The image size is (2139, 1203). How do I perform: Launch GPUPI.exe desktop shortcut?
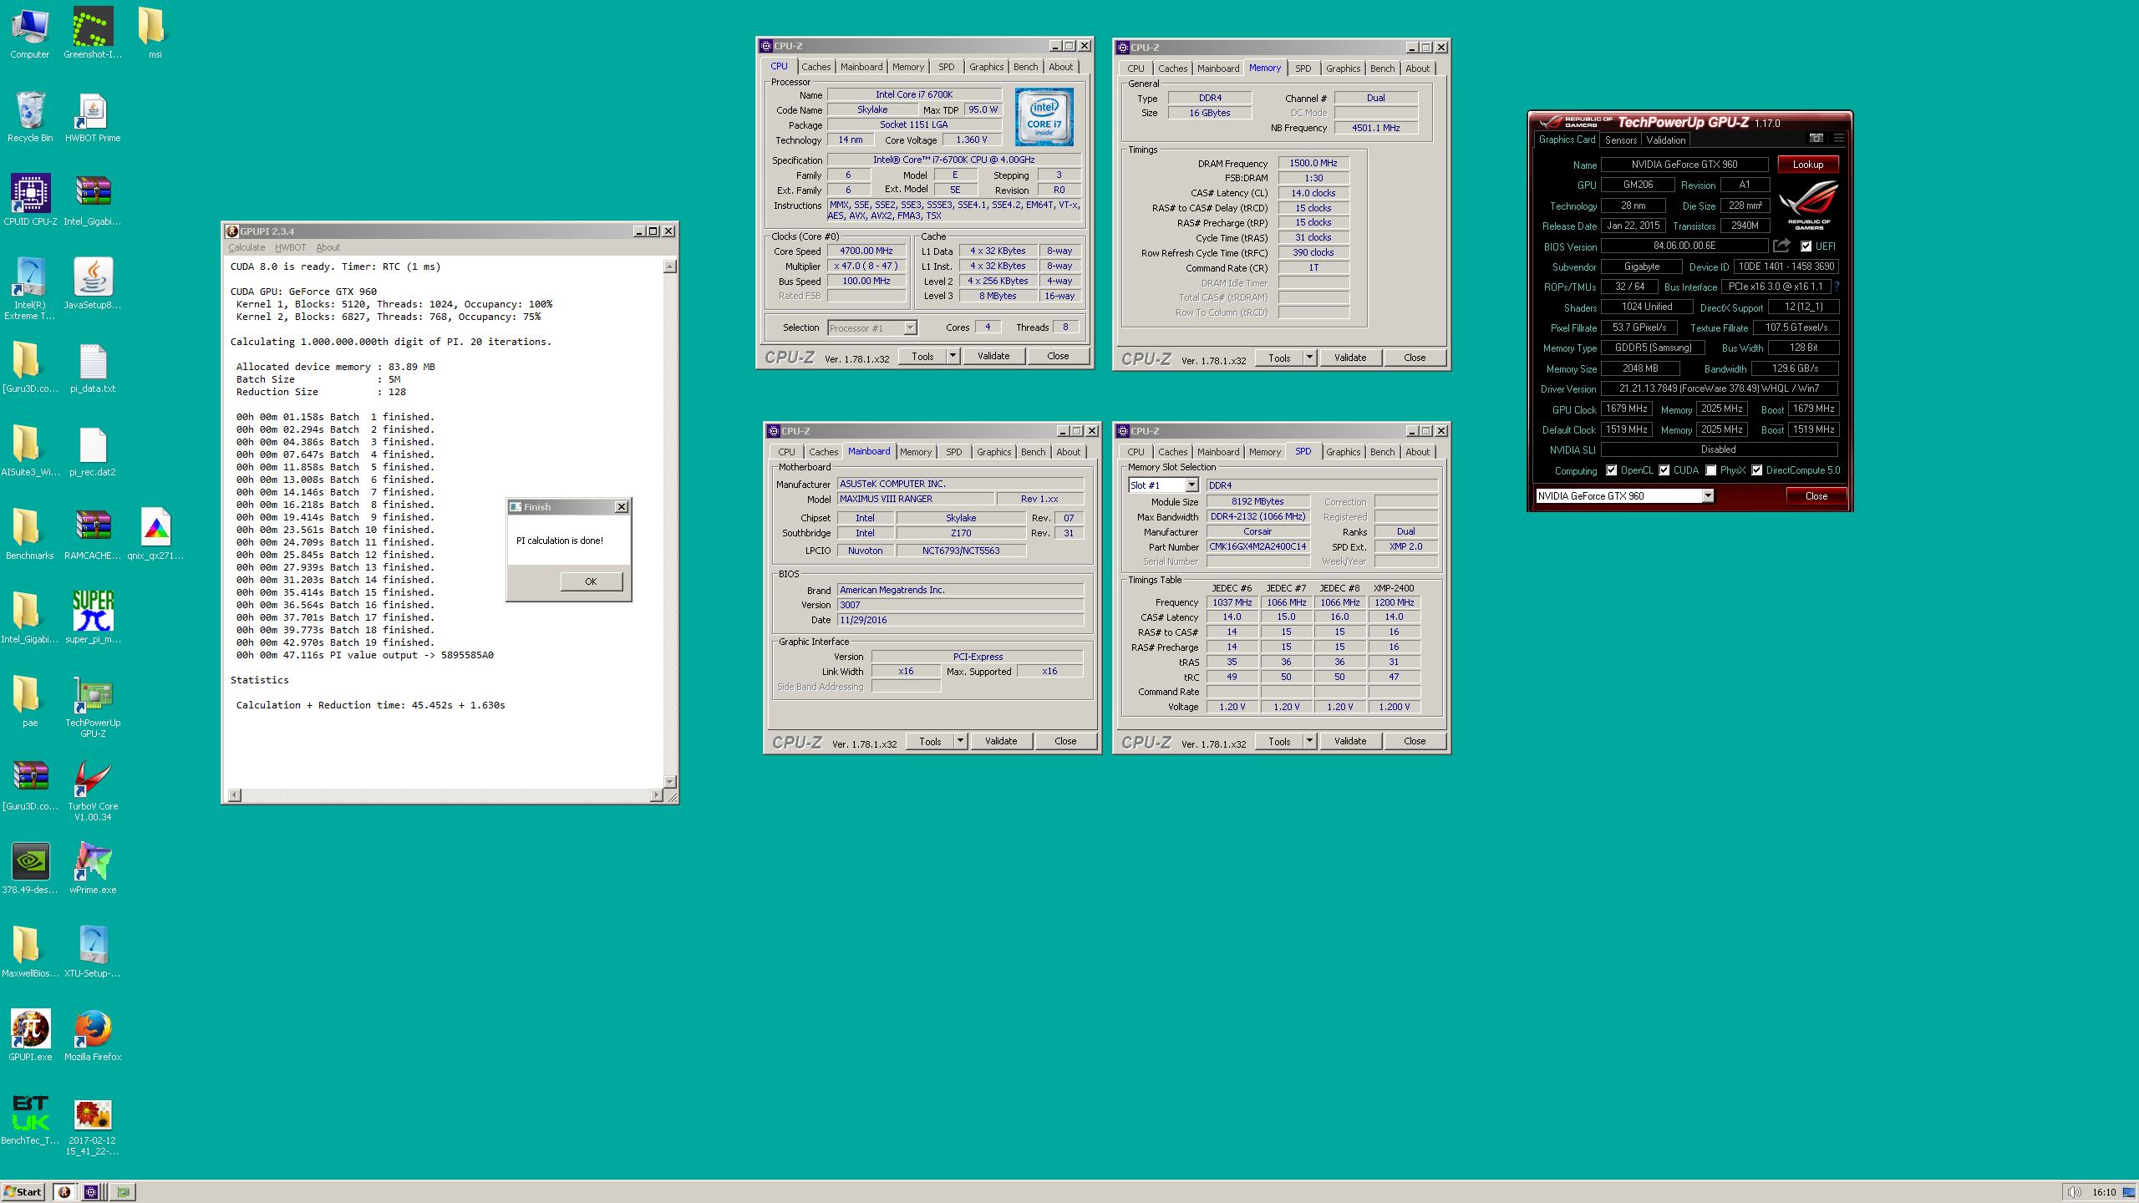pos(30,1036)
